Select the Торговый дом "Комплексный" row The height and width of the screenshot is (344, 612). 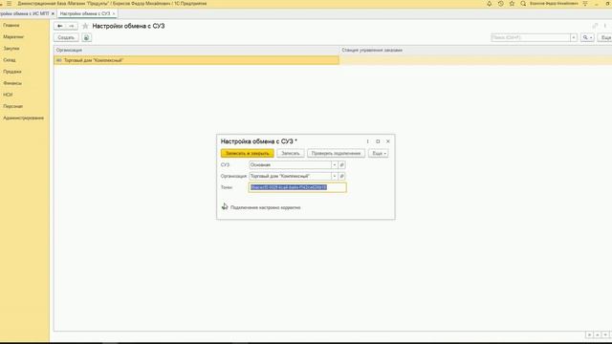pyautogui.click(x=333, y=60)
